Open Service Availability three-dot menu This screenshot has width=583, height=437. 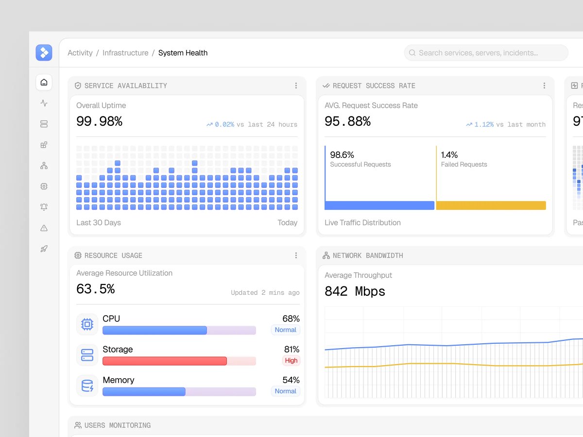click(x=296, y=85)
